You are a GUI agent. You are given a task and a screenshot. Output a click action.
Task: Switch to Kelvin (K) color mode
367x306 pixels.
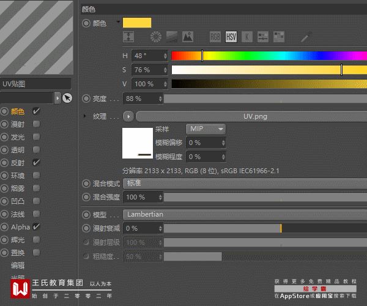[247, 37]
